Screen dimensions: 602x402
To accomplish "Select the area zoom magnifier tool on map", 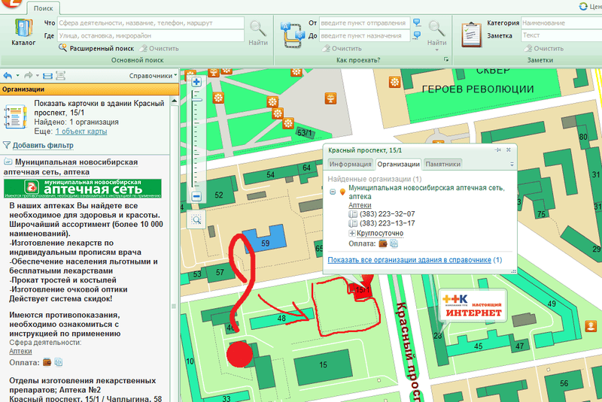I will click(x=196, y=219).
